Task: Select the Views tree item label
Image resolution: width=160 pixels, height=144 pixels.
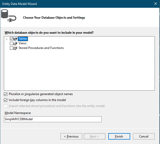Action: tap(23, 43)
